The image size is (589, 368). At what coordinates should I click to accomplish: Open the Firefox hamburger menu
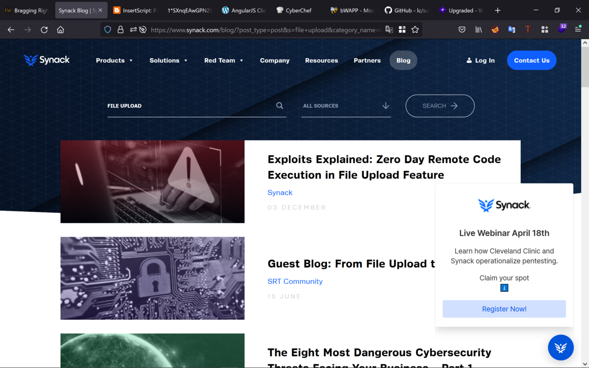pos(578,30)
